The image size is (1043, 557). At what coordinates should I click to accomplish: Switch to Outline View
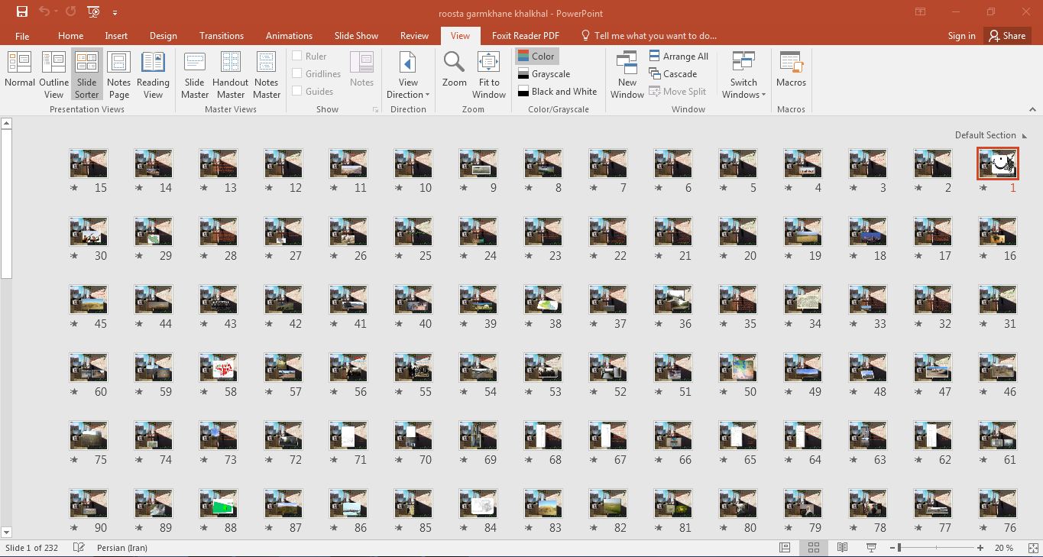tap(53, 75)
